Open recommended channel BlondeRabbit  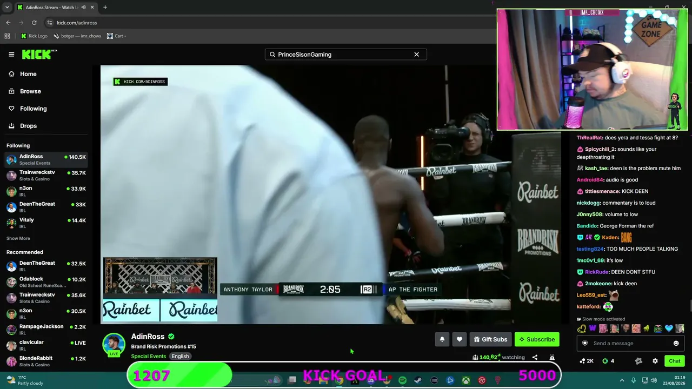46,361
